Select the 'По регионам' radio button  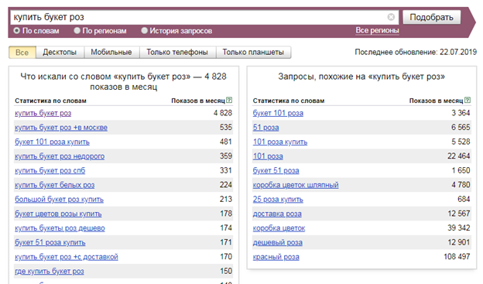pyautogui.click(x=77, y=30)
